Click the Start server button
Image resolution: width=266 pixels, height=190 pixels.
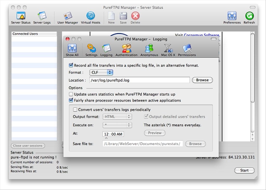tap(244, 170)
